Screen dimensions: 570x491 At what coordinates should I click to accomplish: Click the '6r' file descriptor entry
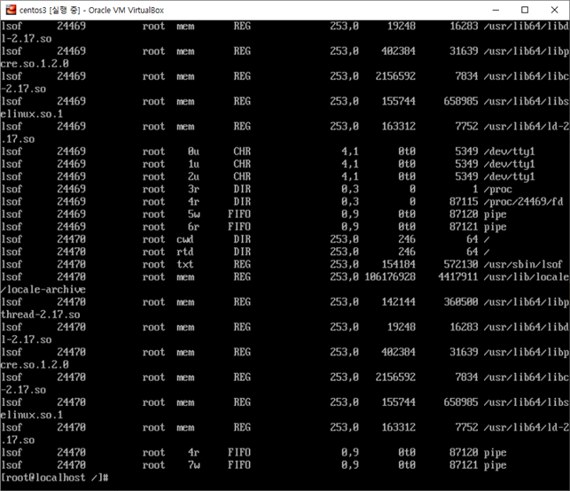[x=193, y=227]
